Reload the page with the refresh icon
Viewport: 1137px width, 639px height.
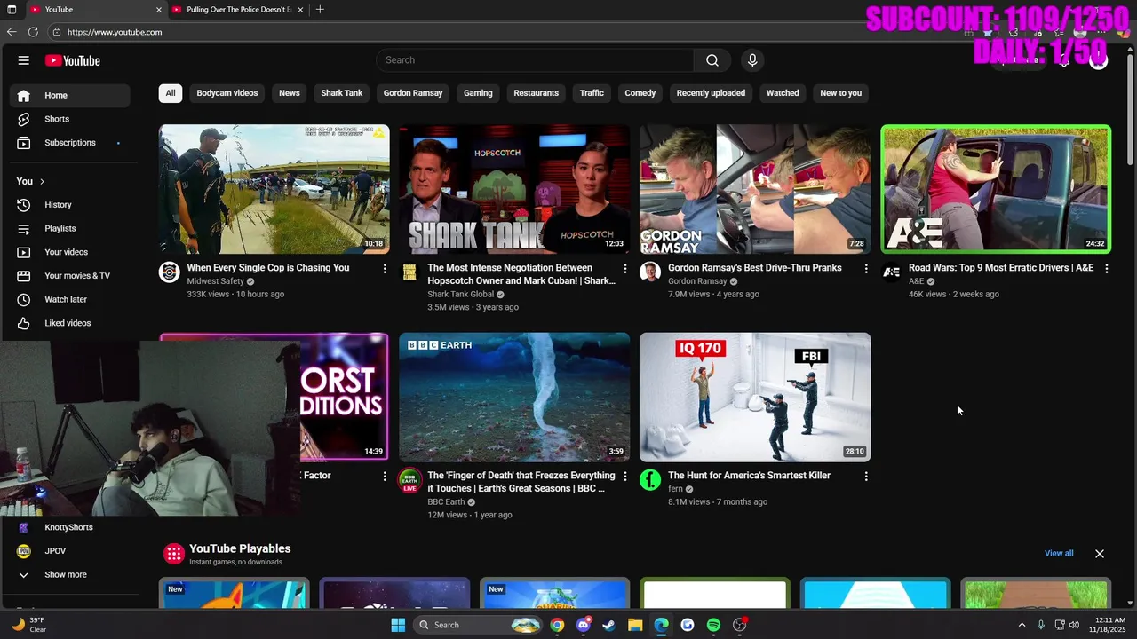(33, 32)
